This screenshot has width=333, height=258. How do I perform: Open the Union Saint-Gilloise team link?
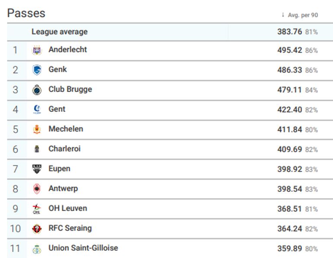[x=83, y=248]
